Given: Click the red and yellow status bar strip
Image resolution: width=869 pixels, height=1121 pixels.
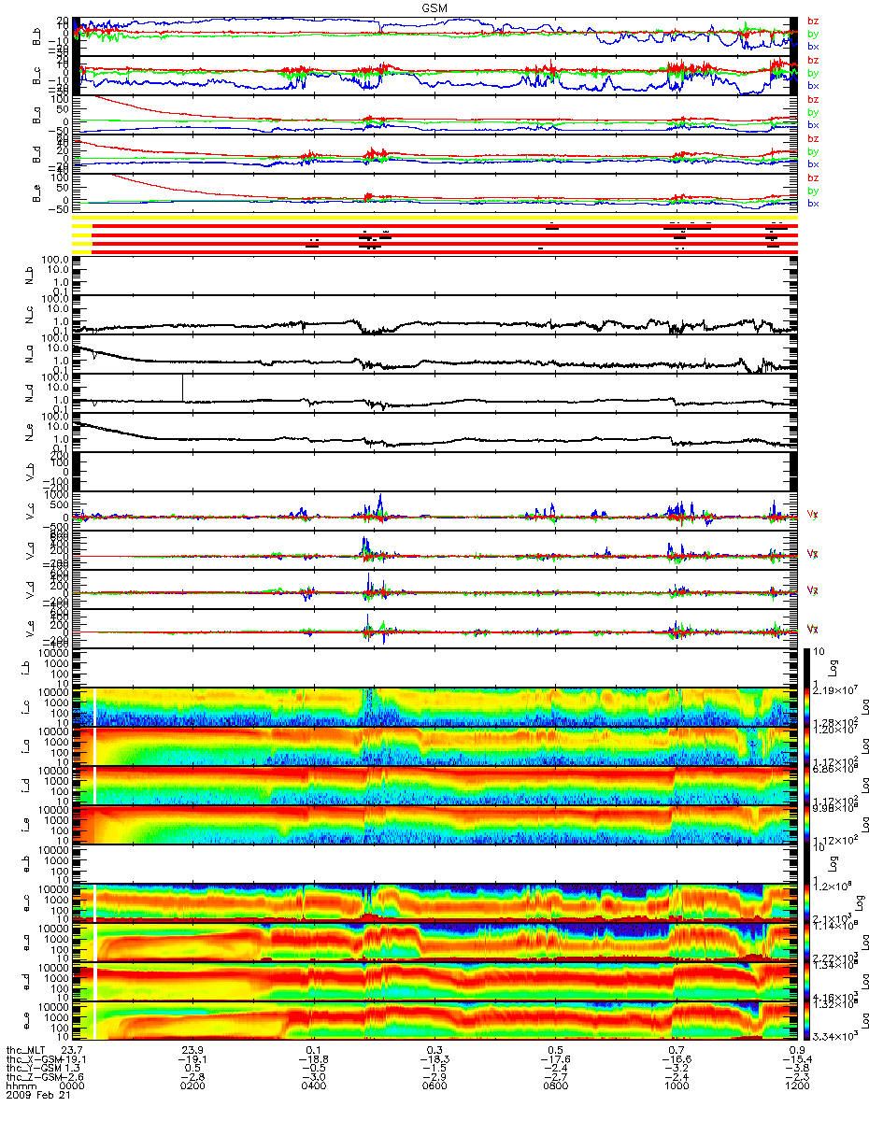Looking at the screenshot, I should [x=435, y=235].
